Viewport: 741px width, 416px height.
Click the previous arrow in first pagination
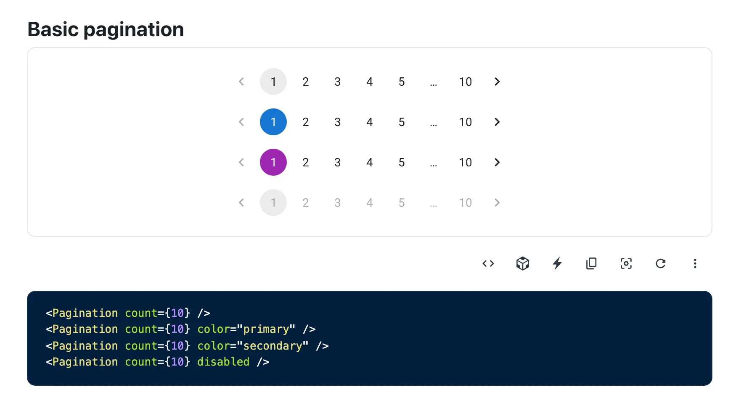point(241,82)
